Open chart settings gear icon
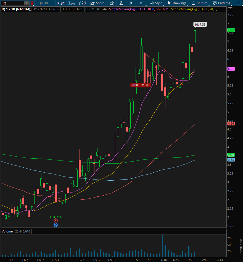 (x=131, y=3)
